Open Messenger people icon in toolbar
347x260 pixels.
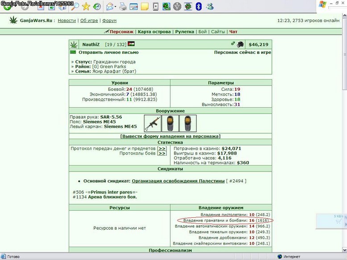point(210,6)
